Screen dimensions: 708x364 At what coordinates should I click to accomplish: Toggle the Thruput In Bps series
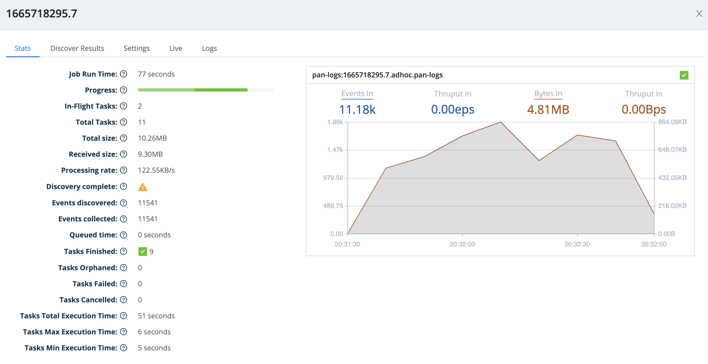[x=644, y=94]
